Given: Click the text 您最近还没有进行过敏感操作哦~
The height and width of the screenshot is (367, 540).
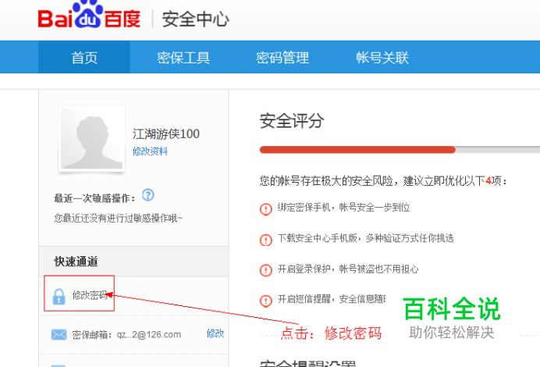Looking at the screenshot, I should (x=118, y=218).
